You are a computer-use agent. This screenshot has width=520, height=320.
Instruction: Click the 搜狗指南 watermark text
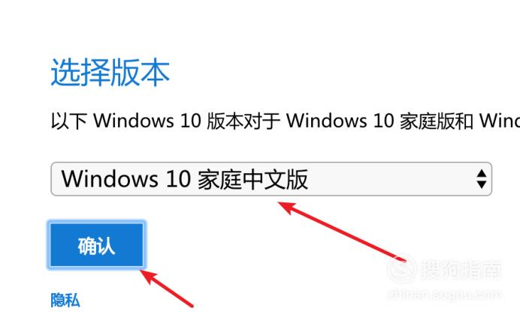point(461,270)
